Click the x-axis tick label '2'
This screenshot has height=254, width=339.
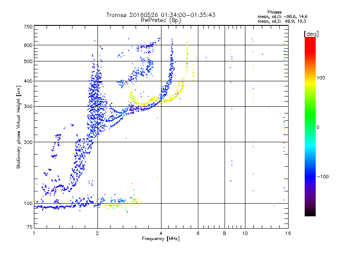tap(97, 233)
